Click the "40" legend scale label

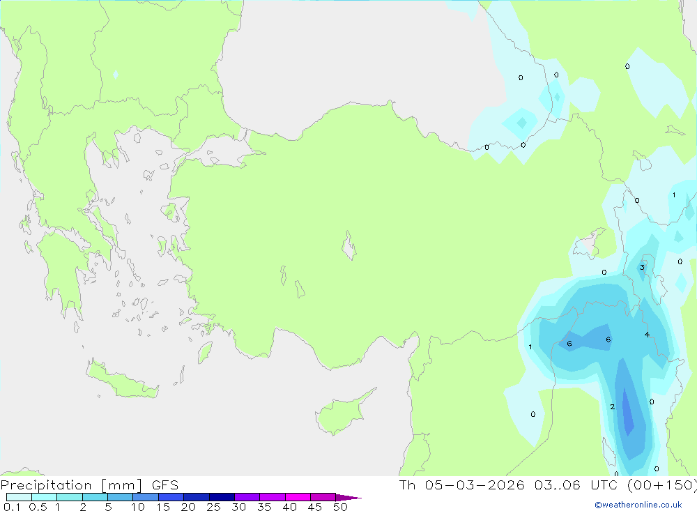pos(290,507)
